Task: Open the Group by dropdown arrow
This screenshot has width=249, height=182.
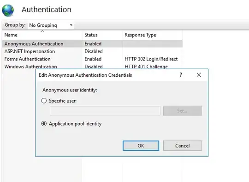Action: [x=71, y=25]
